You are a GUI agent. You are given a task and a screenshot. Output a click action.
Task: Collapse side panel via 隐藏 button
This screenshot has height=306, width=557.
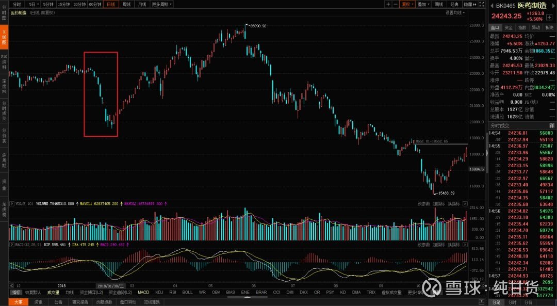(x=470, y=4)
